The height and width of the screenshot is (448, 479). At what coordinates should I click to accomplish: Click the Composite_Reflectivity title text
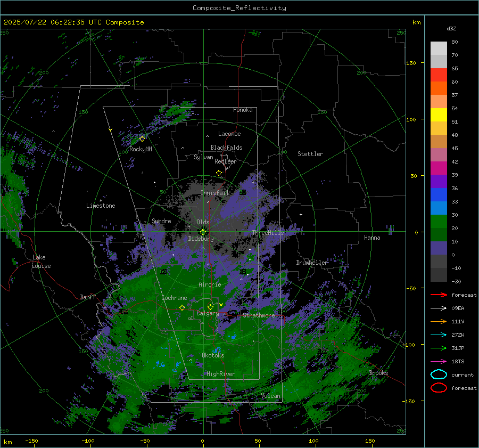240,8
